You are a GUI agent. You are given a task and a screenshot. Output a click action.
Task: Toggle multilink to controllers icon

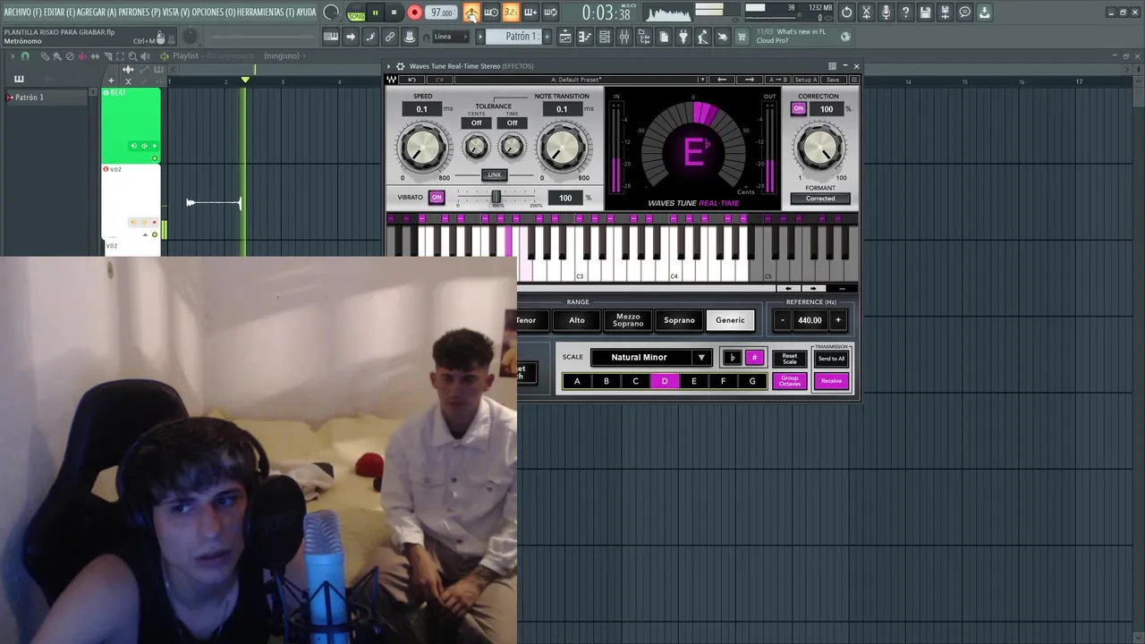410,37
